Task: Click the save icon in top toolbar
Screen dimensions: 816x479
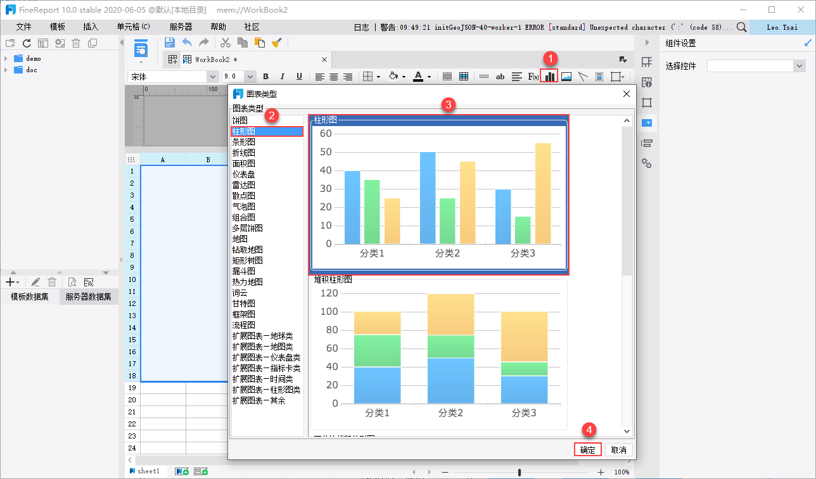Action: point(170,42)
